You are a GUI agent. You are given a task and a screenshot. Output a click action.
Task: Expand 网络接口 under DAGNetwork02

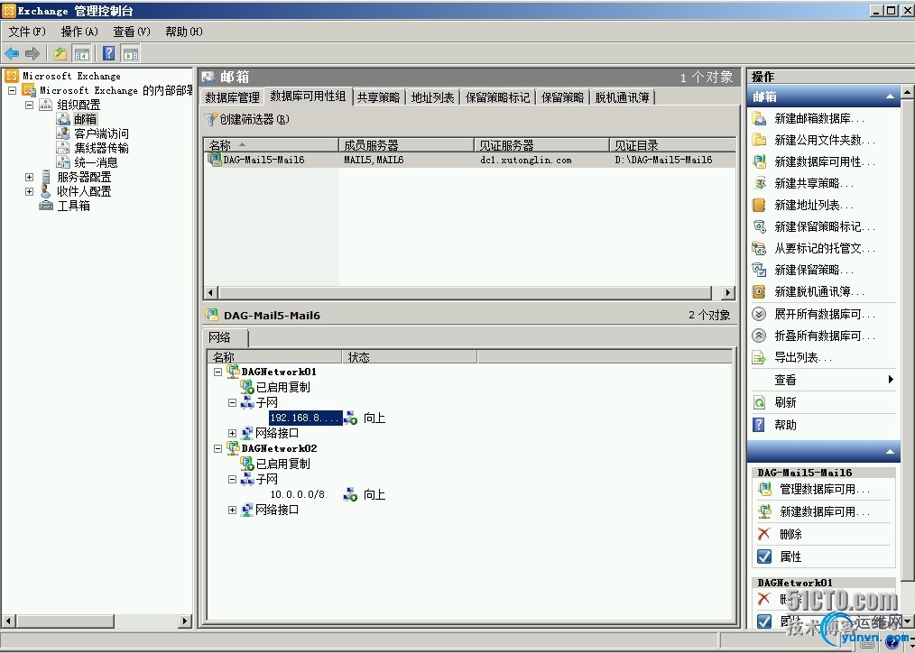232,510
